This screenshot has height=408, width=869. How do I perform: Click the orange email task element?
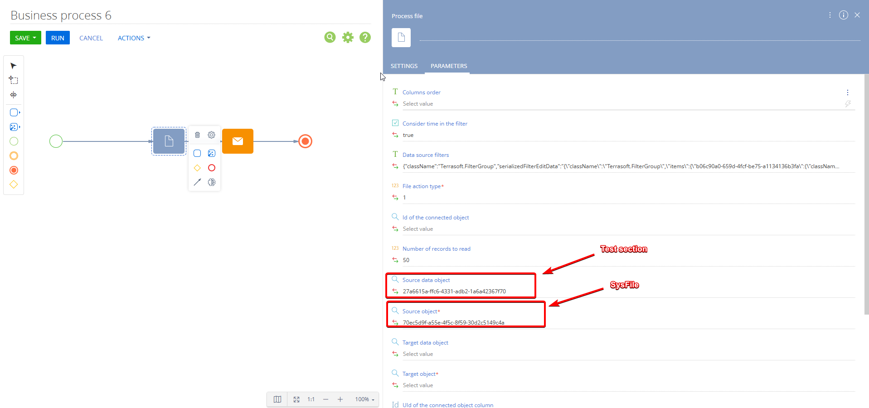pos(238,141)
